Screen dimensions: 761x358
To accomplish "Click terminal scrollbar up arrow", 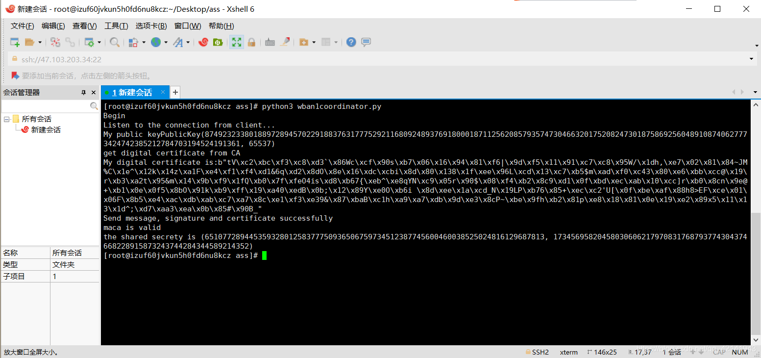I will tap(755, 104).
